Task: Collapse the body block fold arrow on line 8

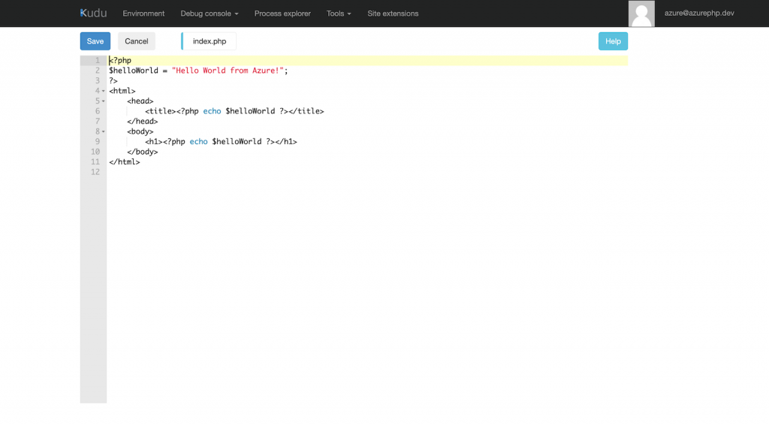Action: coord(104,131)
